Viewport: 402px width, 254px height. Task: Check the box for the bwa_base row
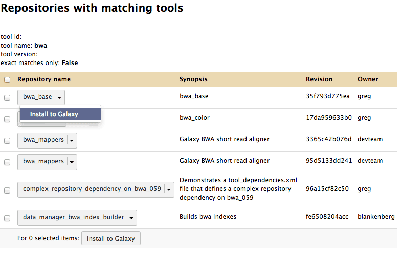(x=7, y=97)
